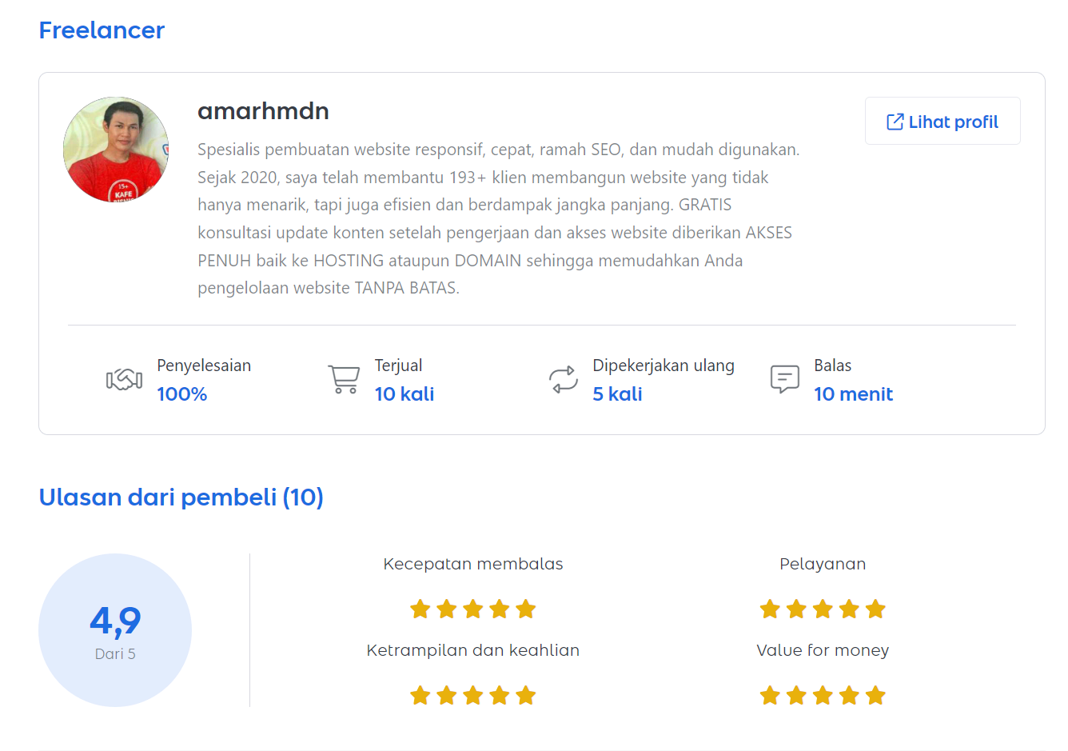Click the 4,9 overall rating circle
Image resolution: width=1068 pixels, height=751 pixels.
tap(115, 630)
